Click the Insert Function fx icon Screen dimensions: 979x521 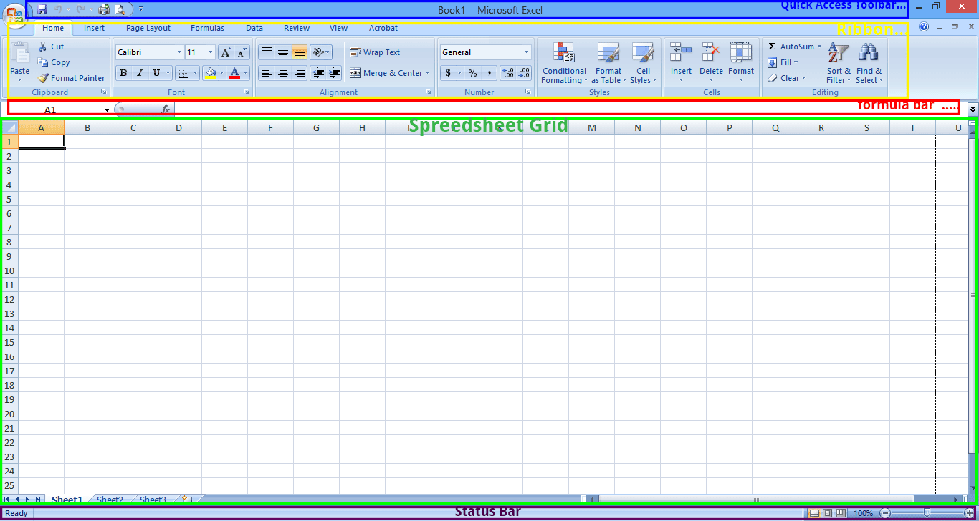coord(166,109)
